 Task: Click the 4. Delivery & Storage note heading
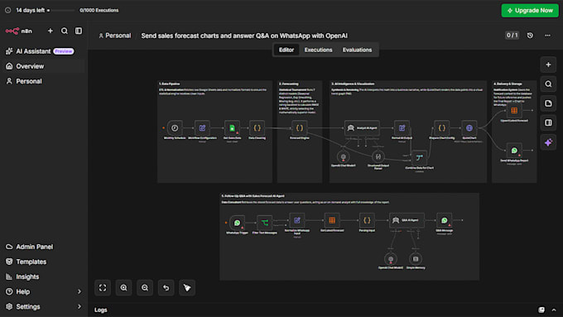point(508,84)
